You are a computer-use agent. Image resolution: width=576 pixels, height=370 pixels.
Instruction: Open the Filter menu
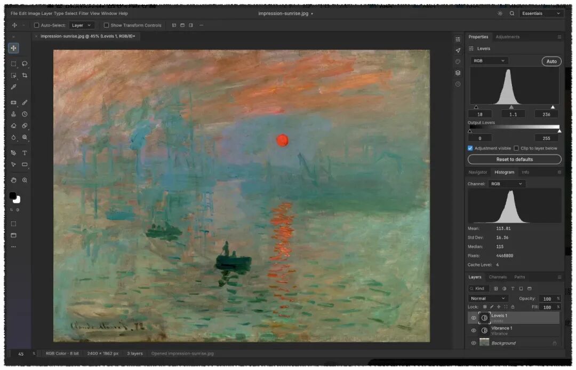pos(83,13)
